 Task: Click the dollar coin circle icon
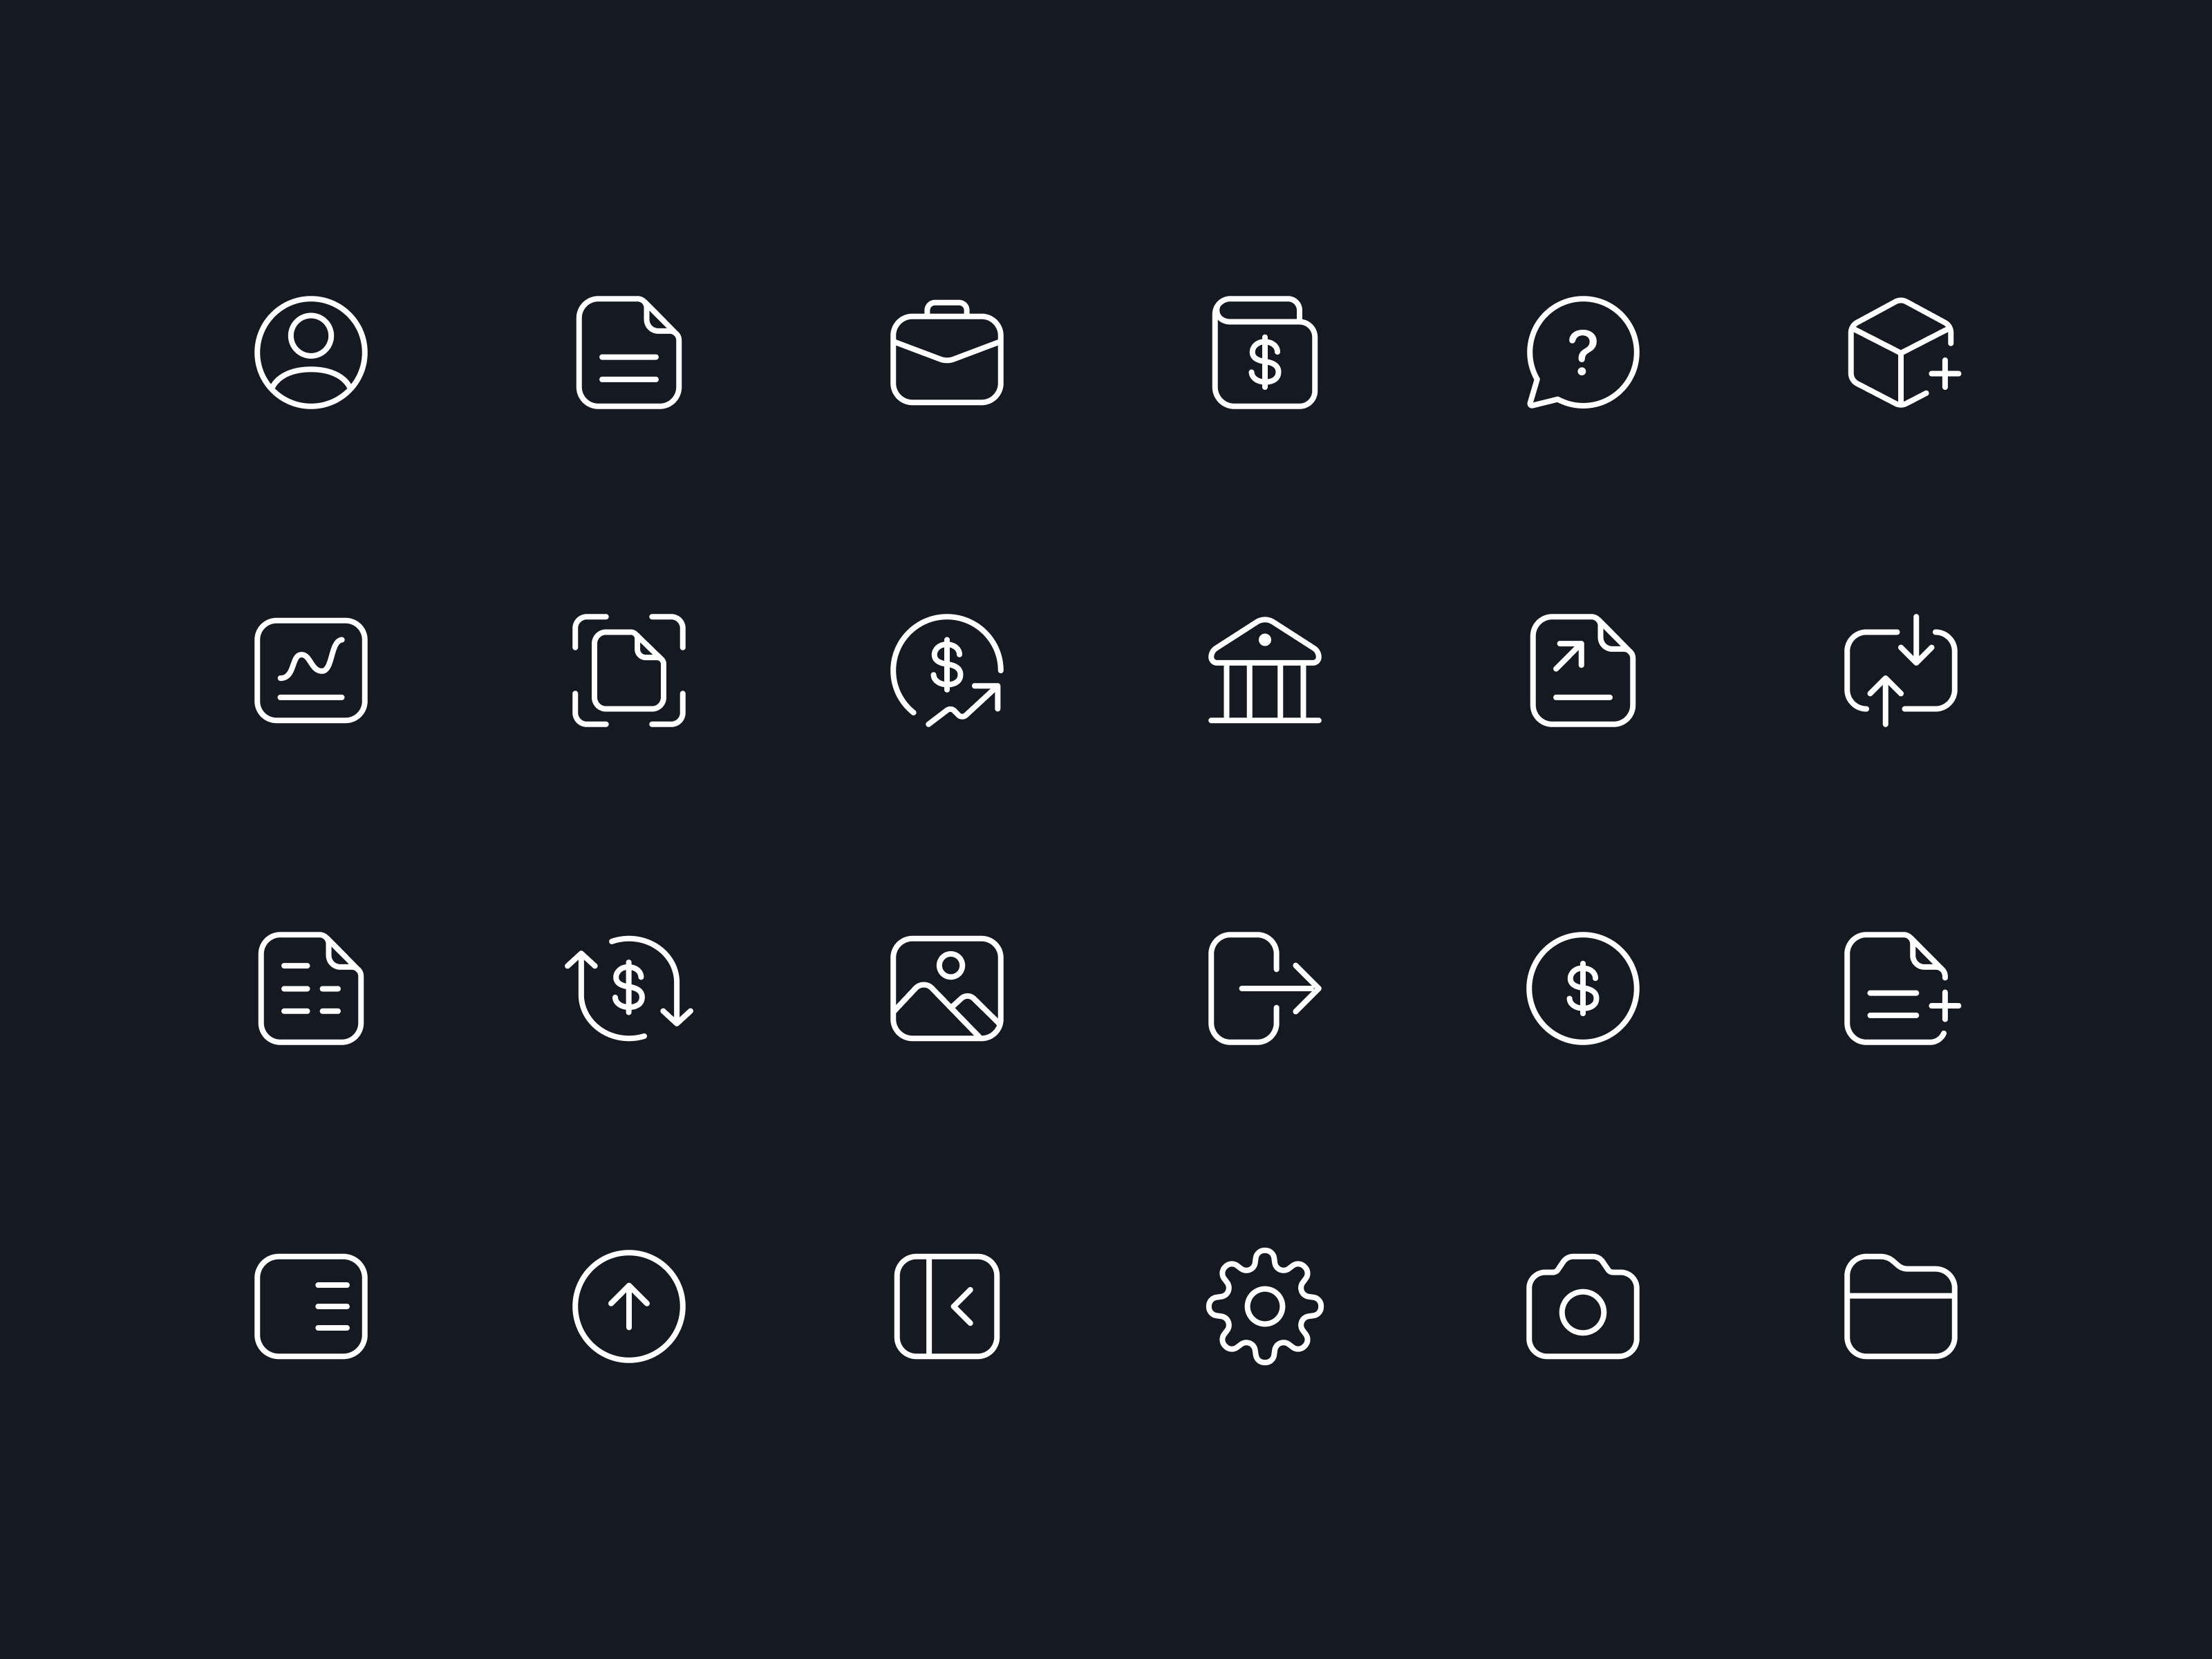coord(1582,988)
